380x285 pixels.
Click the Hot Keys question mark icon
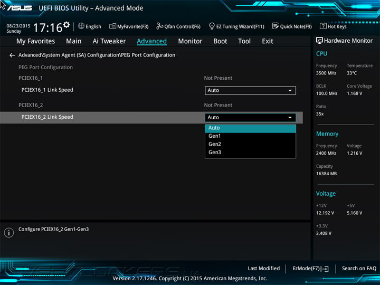(x=323, y=26)
